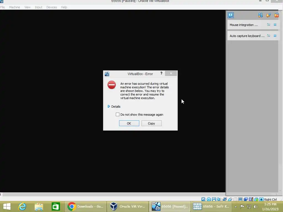Click the Action Center flag tray icon
Screen dimensions: 283x212
pos(242,206)
